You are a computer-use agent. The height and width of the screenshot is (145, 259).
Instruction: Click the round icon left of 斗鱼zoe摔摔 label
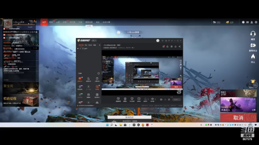(118, 33)
